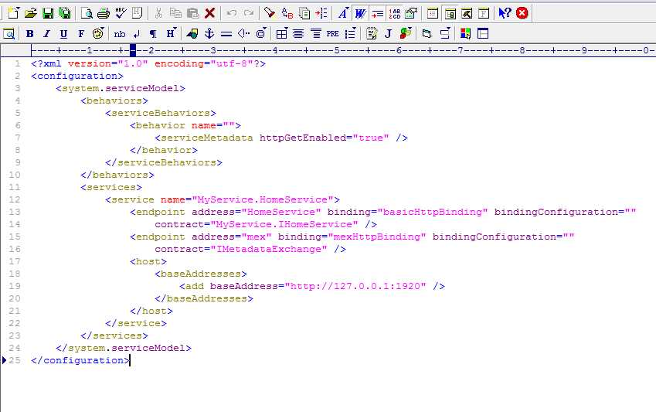Image resolution: width=656 pixels, height=412 pixels.
Task: Insert a PRE tag
Action: click(332, 34)
